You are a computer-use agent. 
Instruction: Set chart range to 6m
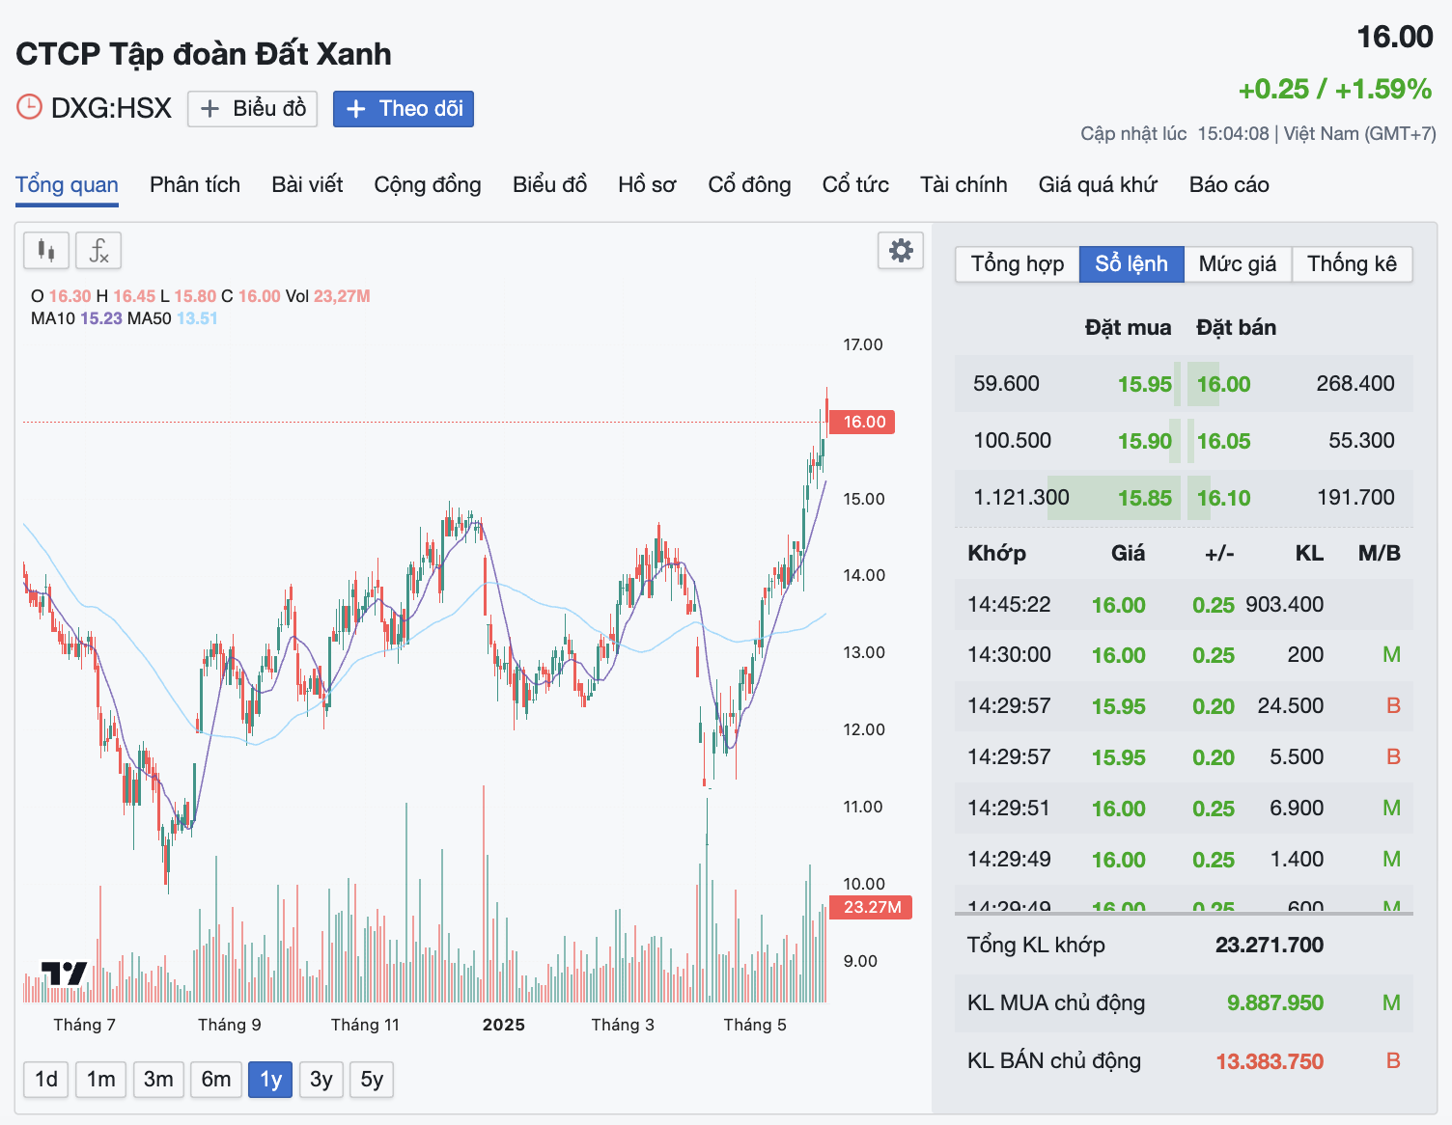(x=216, y=1079)
